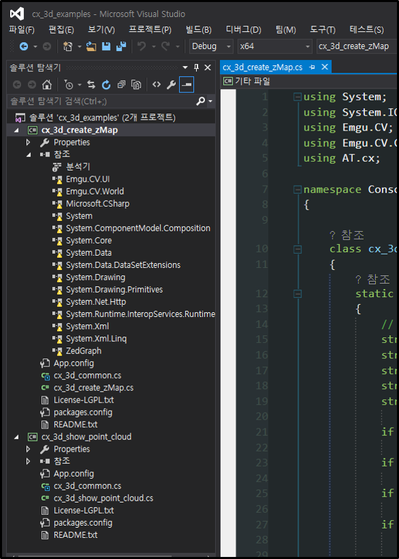Click the references link above static method
Screen dimensions: 399x559
tap(373, 279)
